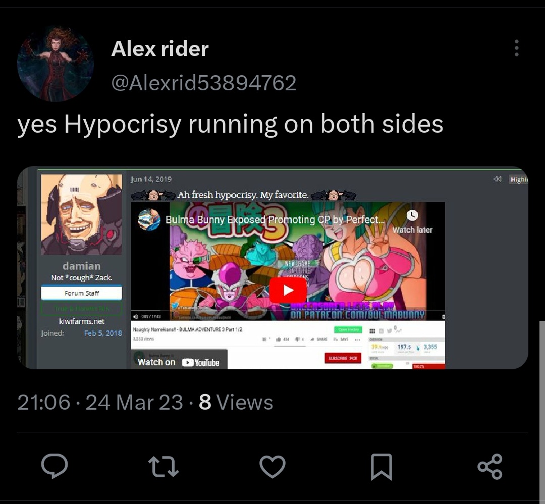Select the Forum Staff badge
The width and height of the screenshot is (545, 504).
tap(82, 293)
